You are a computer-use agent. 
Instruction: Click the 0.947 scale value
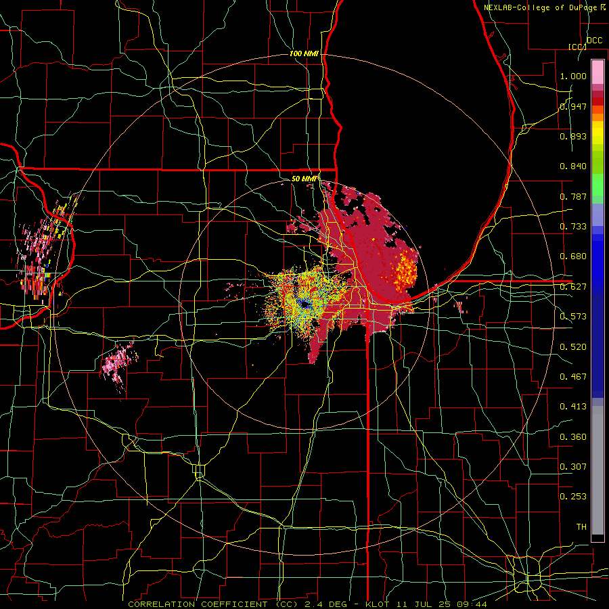(x=573, y=106)
